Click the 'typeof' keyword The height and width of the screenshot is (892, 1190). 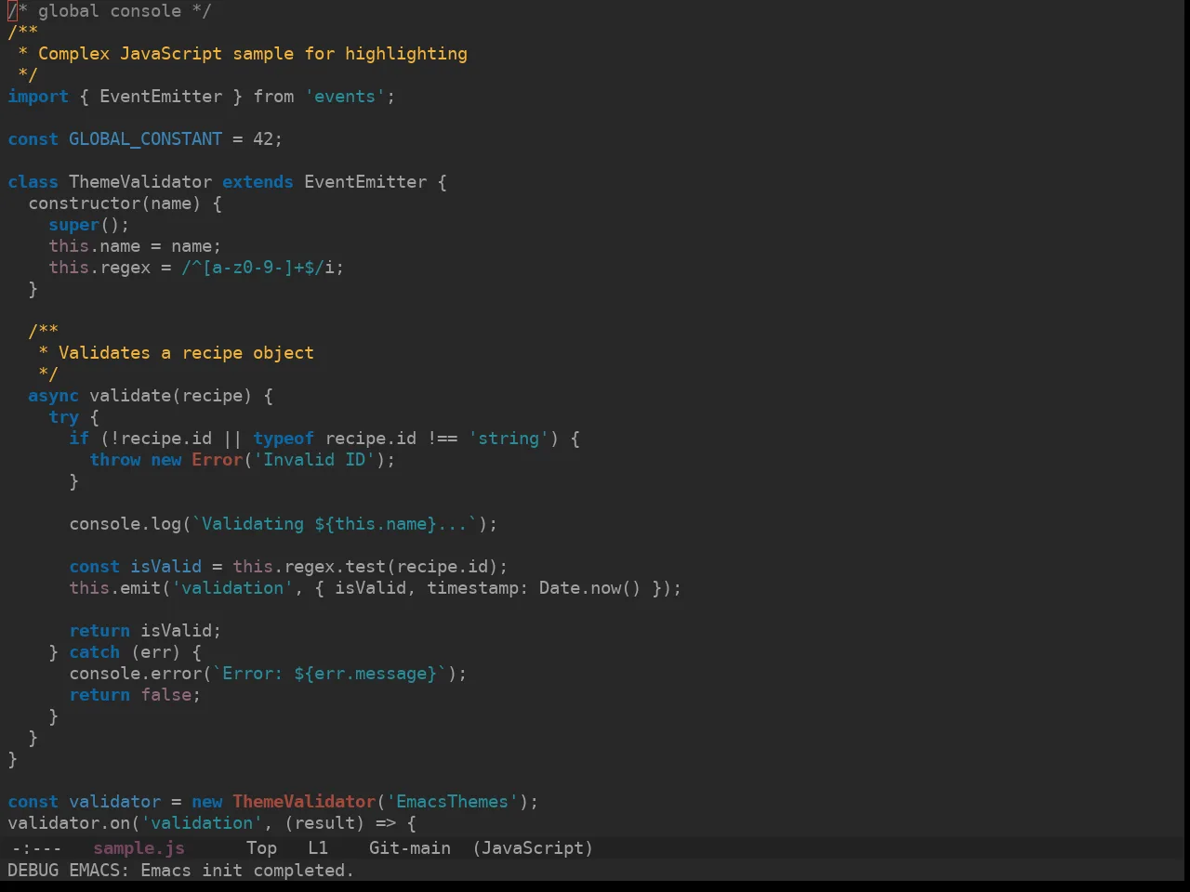[284, 439]
